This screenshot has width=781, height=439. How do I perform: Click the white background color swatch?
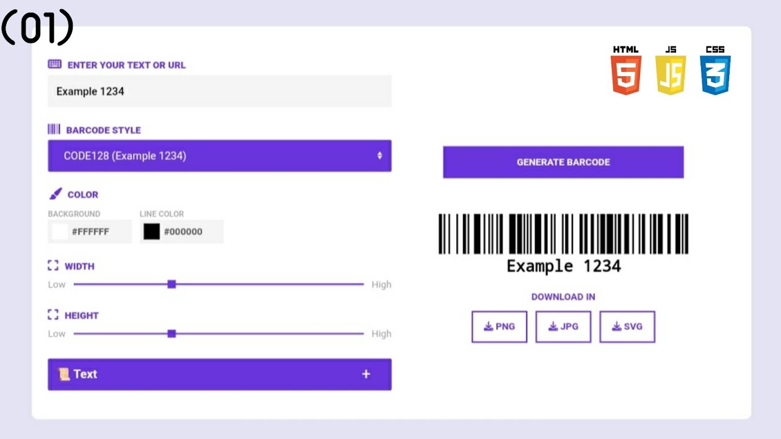click(x=60, y=232)
